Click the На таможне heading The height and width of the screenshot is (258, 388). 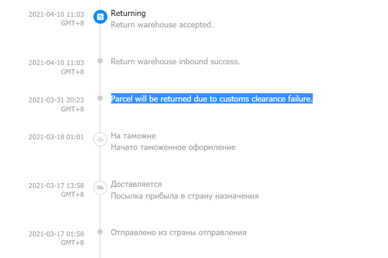pos(134,136)
